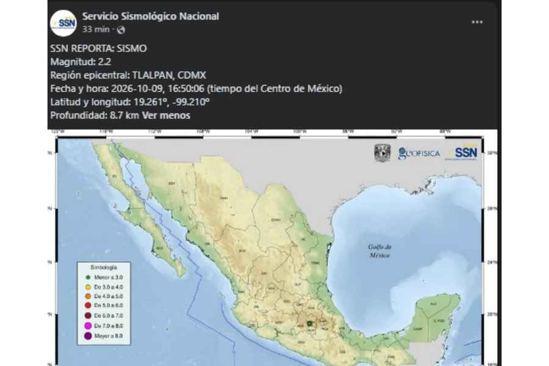Click purple 'Mayor a 8.0' legend dot

88,336
